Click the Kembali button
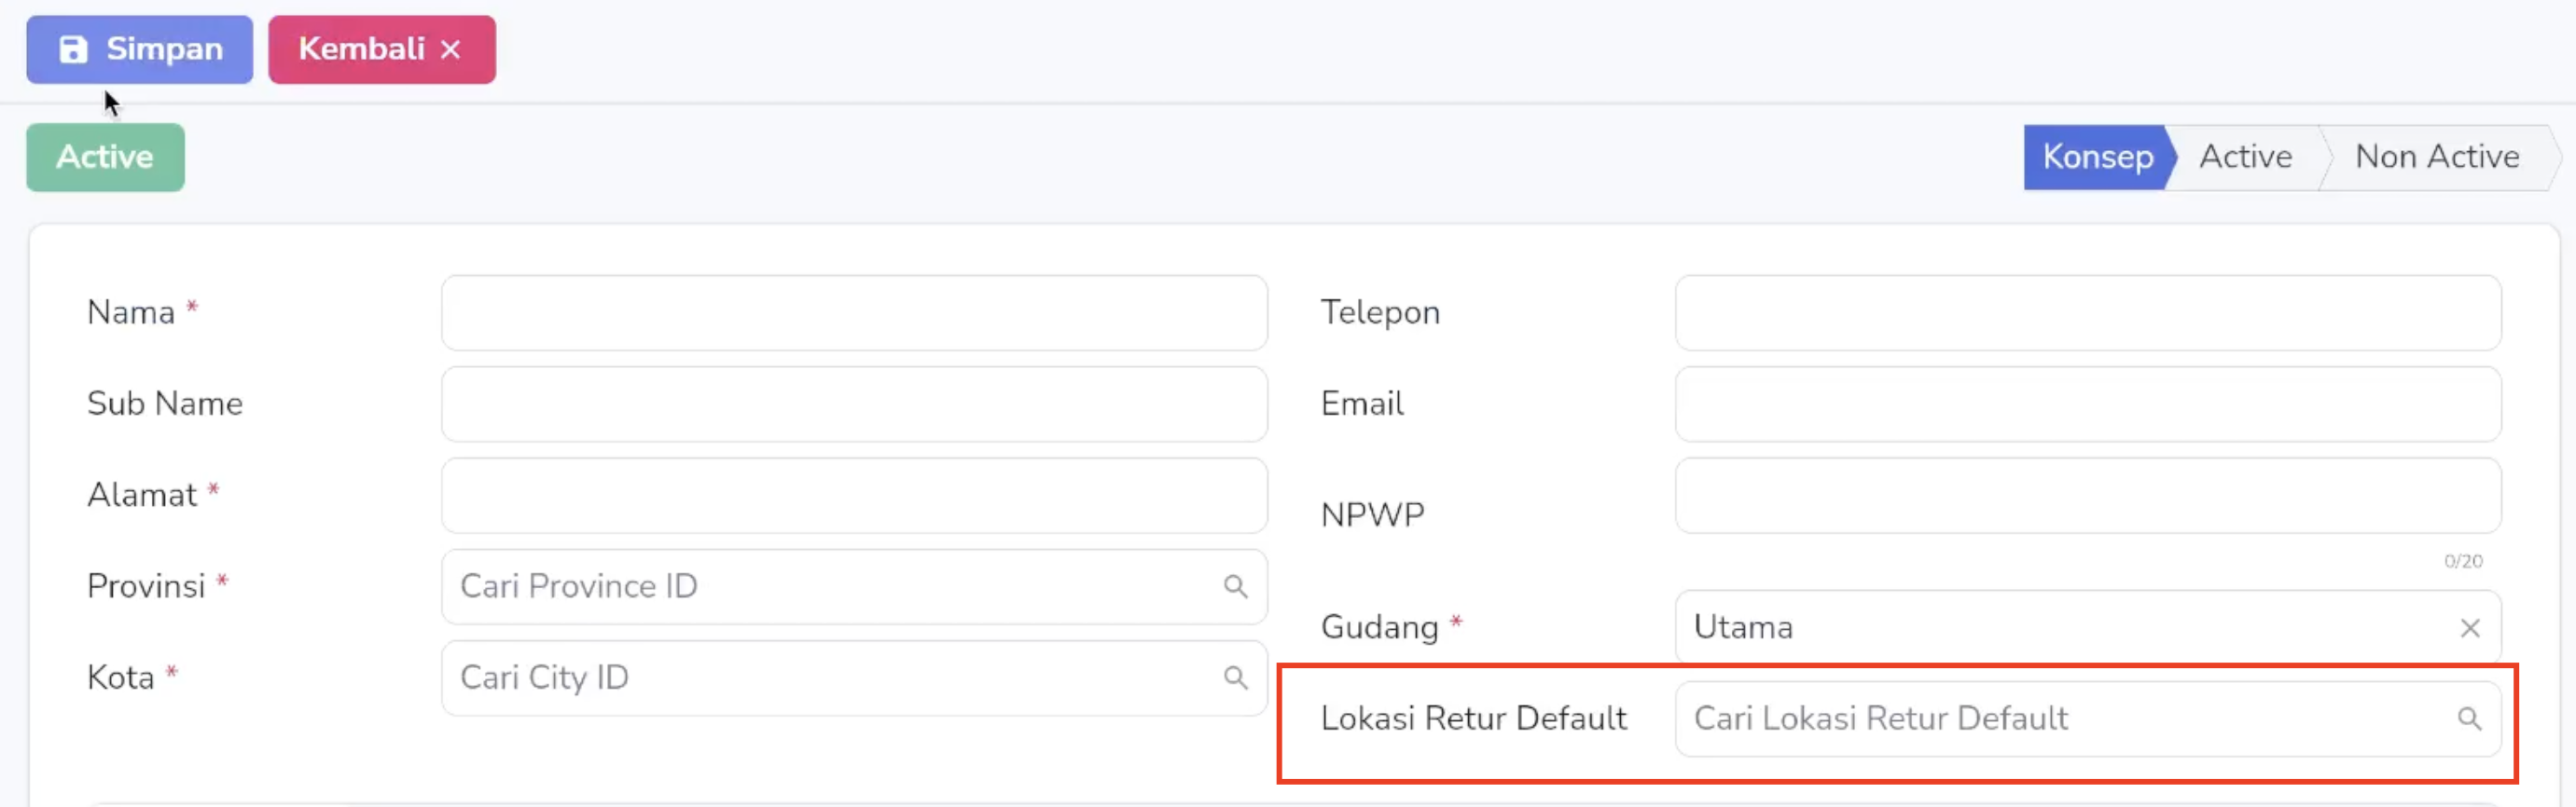 point(381,49)
